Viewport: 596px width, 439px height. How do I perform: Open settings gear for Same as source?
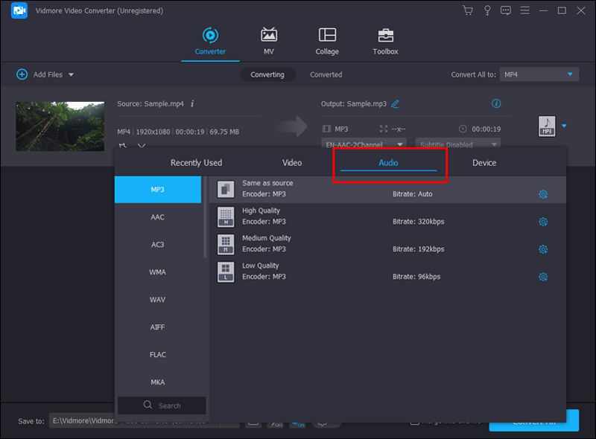543,194
